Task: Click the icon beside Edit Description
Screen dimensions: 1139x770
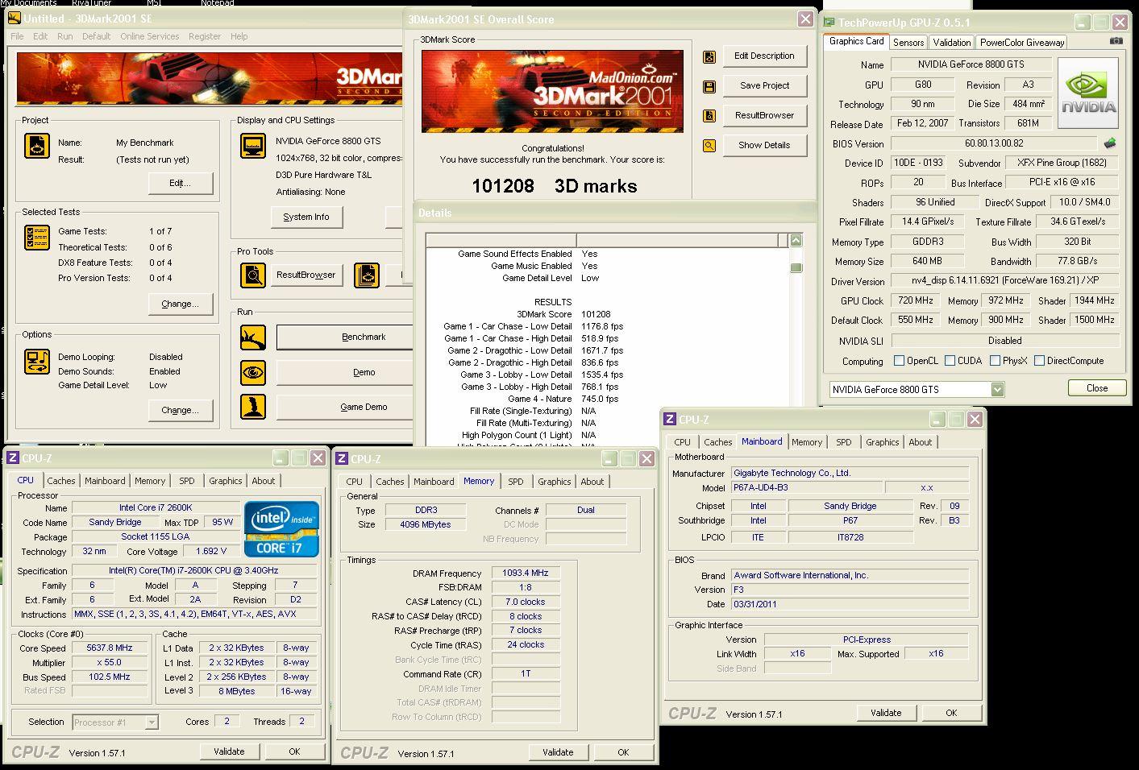Action: coord(709,56)
